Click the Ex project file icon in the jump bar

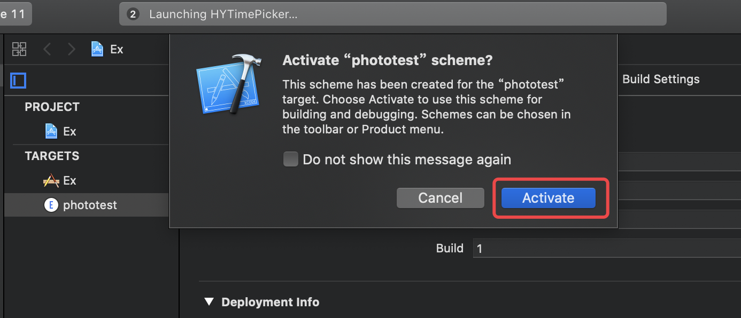tap(97, 49)
